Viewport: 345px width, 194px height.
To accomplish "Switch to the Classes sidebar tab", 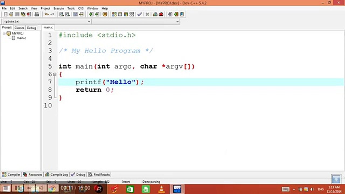I will tap(19, 28).
